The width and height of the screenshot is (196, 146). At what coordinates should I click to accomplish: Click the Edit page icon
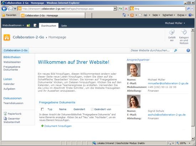tap(35, 25)
